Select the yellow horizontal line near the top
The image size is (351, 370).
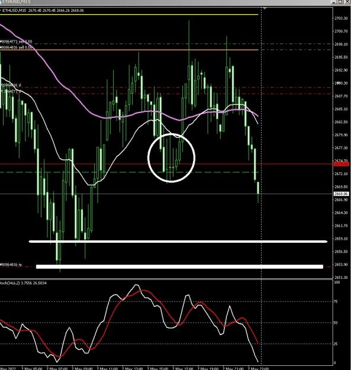point(129,15)
